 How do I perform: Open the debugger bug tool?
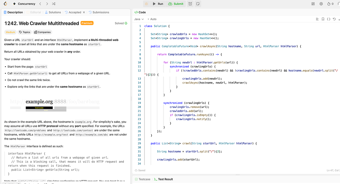point(146,4)
